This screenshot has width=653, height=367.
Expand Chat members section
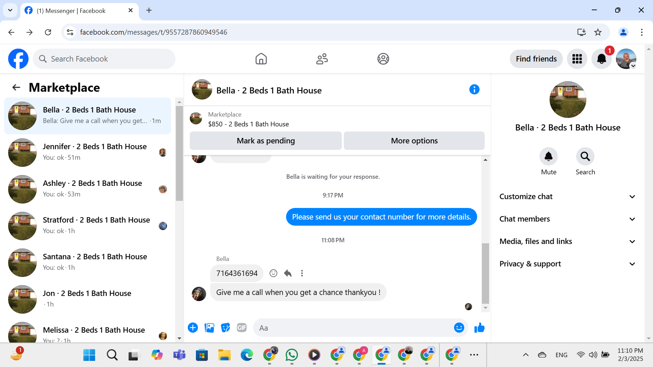[567, 219]
